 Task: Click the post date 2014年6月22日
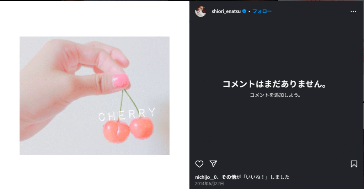(209, 184)
